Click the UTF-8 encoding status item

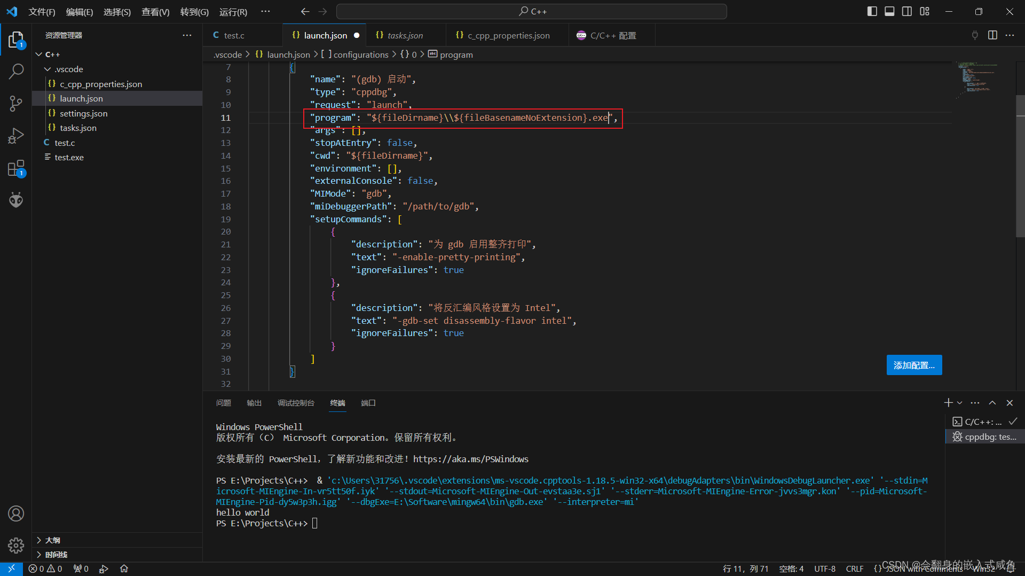[x=825, y=569]
